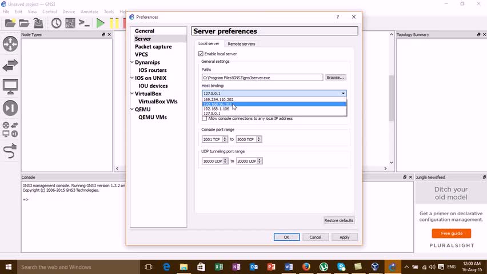The width and height of the screenshot is (487, 274).
Task: Browse security devices sidebar icon
Action: [10, 108]
